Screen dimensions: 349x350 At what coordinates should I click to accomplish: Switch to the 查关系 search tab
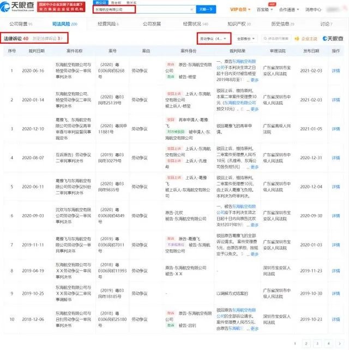[x=131, y=3]
